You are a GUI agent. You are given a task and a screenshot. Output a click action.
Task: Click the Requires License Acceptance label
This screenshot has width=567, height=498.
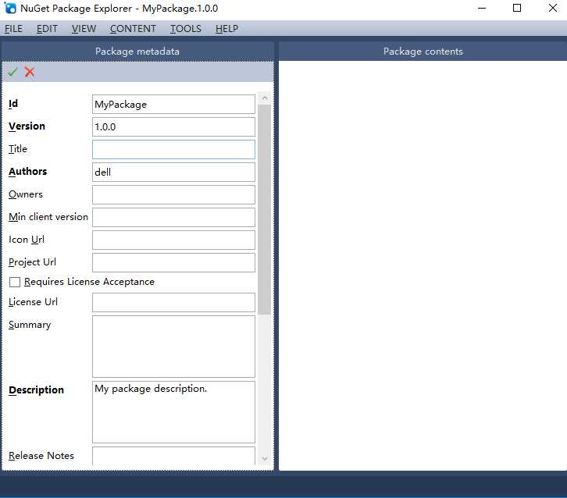click(89, 282)
